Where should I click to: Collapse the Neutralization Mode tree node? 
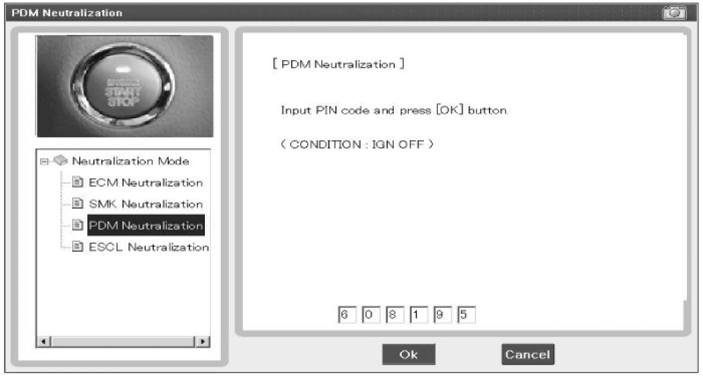click(44, 161)
